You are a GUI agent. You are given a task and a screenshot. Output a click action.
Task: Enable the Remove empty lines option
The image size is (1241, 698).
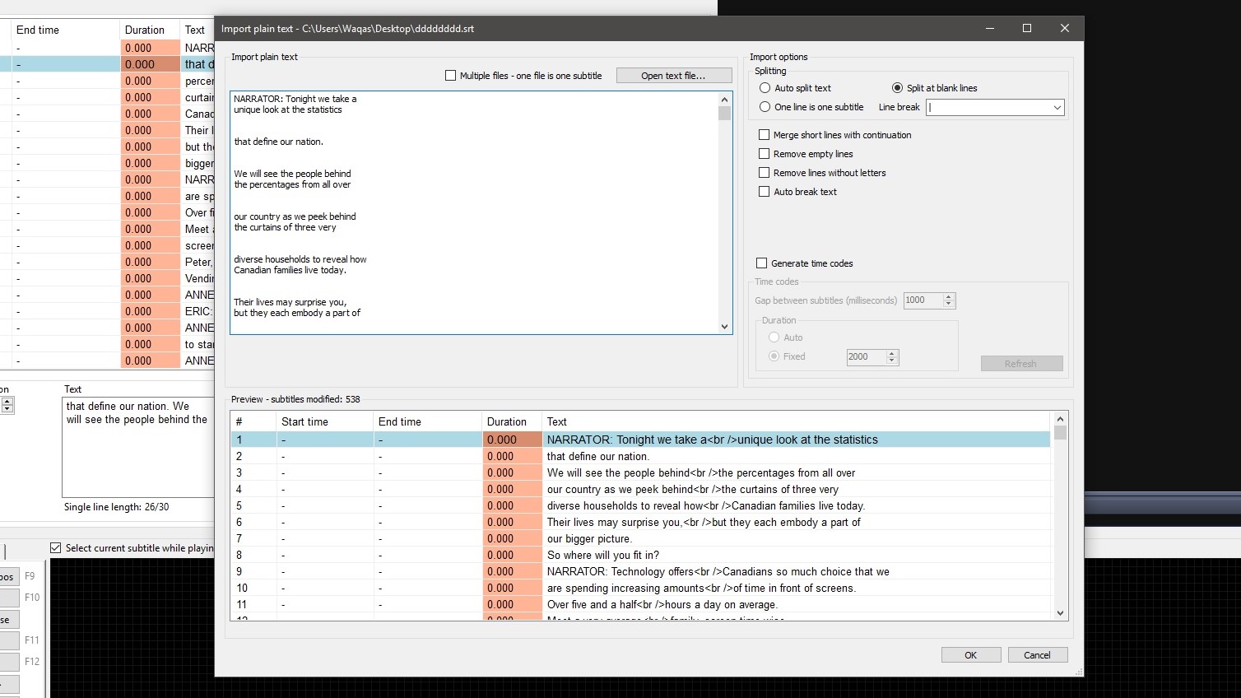click(764, 153)
